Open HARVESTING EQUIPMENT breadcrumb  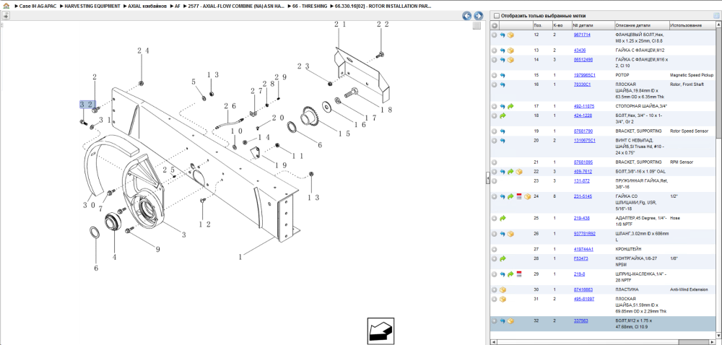click(x=92, y=6)
